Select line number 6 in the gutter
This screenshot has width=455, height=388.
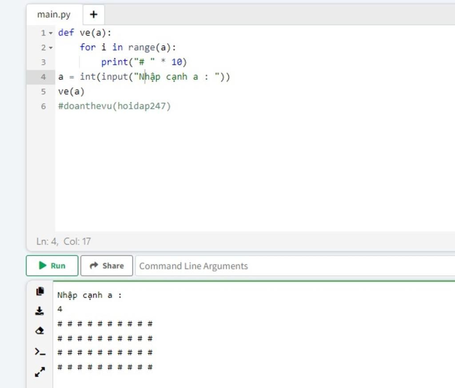pos(43,106)
